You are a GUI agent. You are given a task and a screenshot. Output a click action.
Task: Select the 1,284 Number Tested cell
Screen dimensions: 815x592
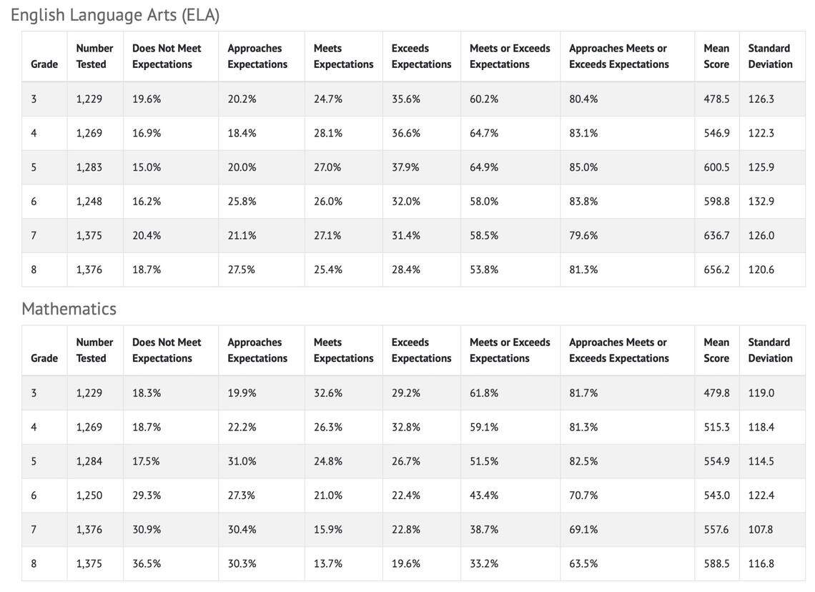point(89,461)
